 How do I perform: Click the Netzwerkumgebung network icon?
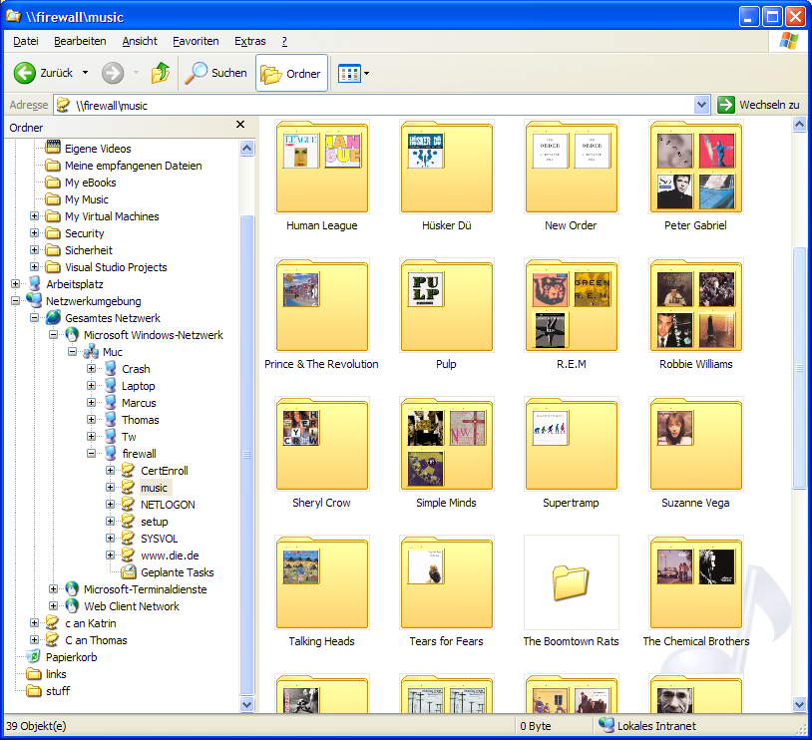(x=35, y=300)
